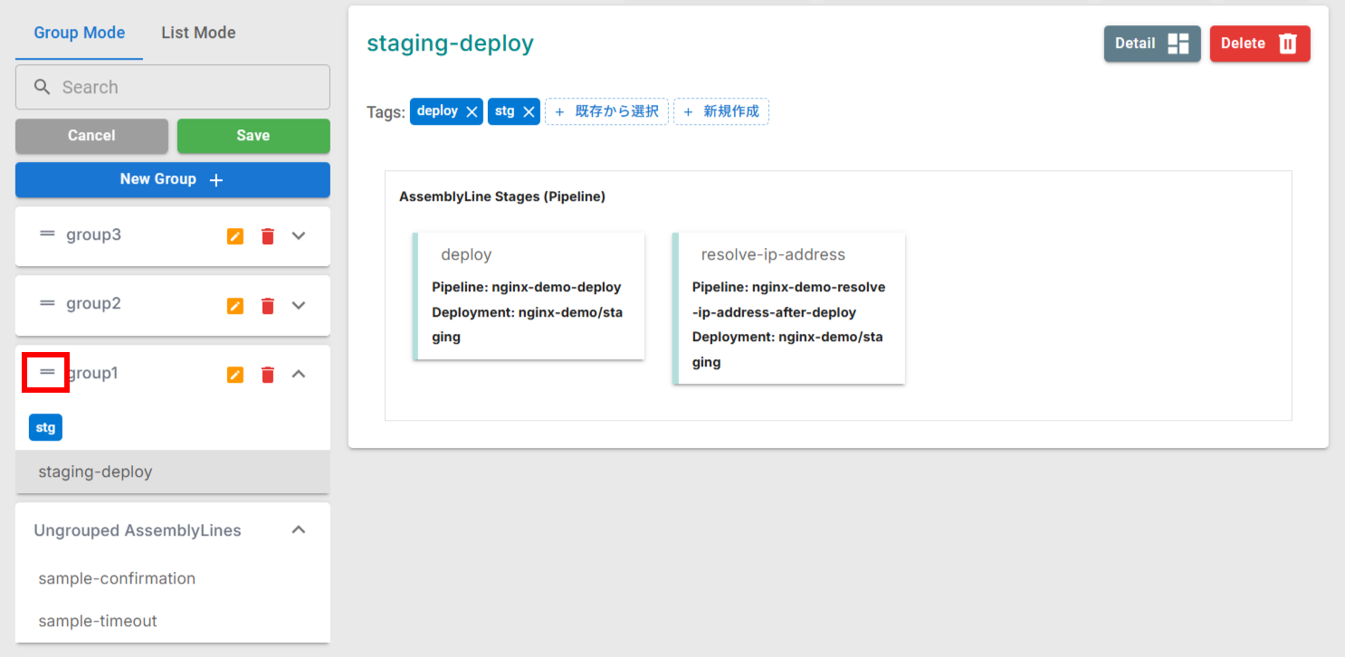Click the plus icon on New Group
Image resolution: width=1345 pixels, height=657 pixels.
215,179
